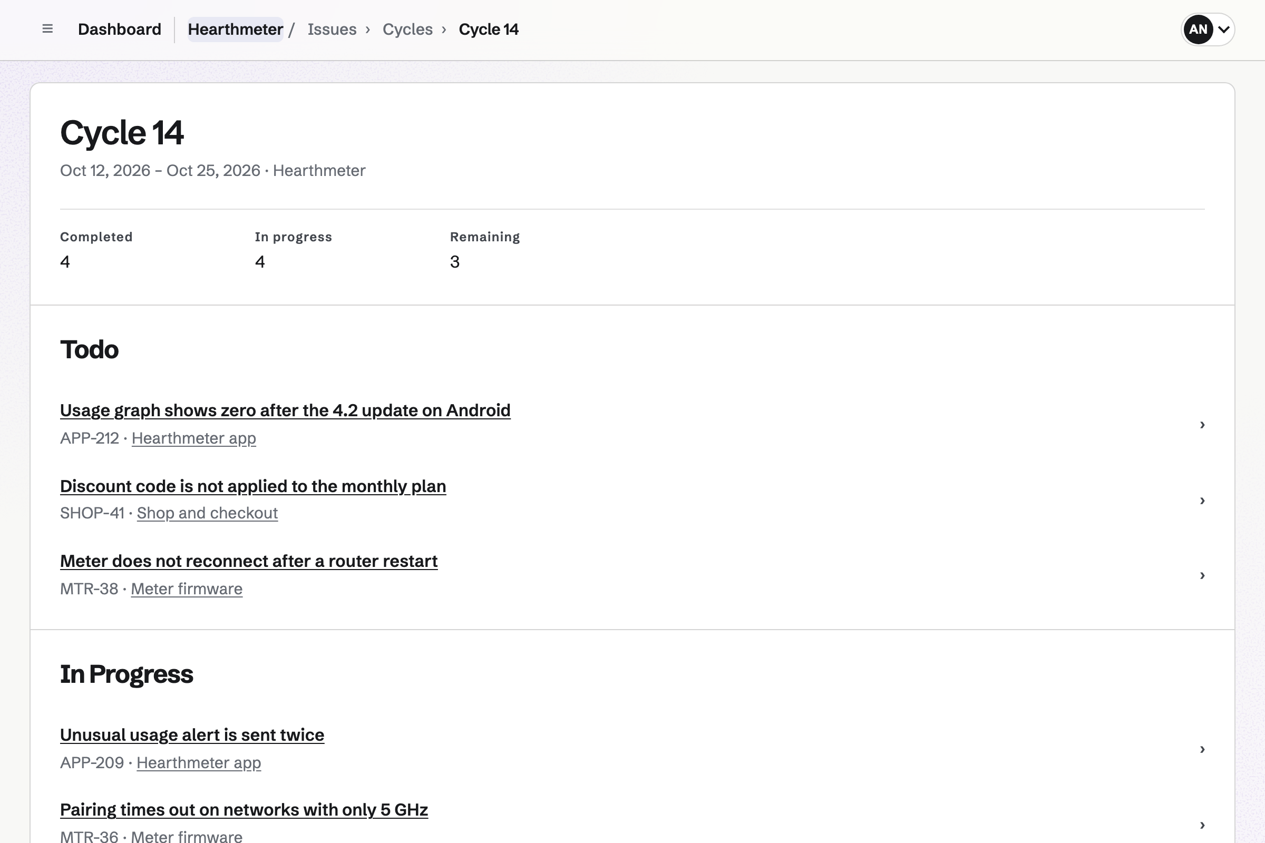The width and height of the screenshot is (1265, 843).
Task: Select the Hearthmeter workspace breadcrumb
Action: pyautogui.click(x=235, y=29)
